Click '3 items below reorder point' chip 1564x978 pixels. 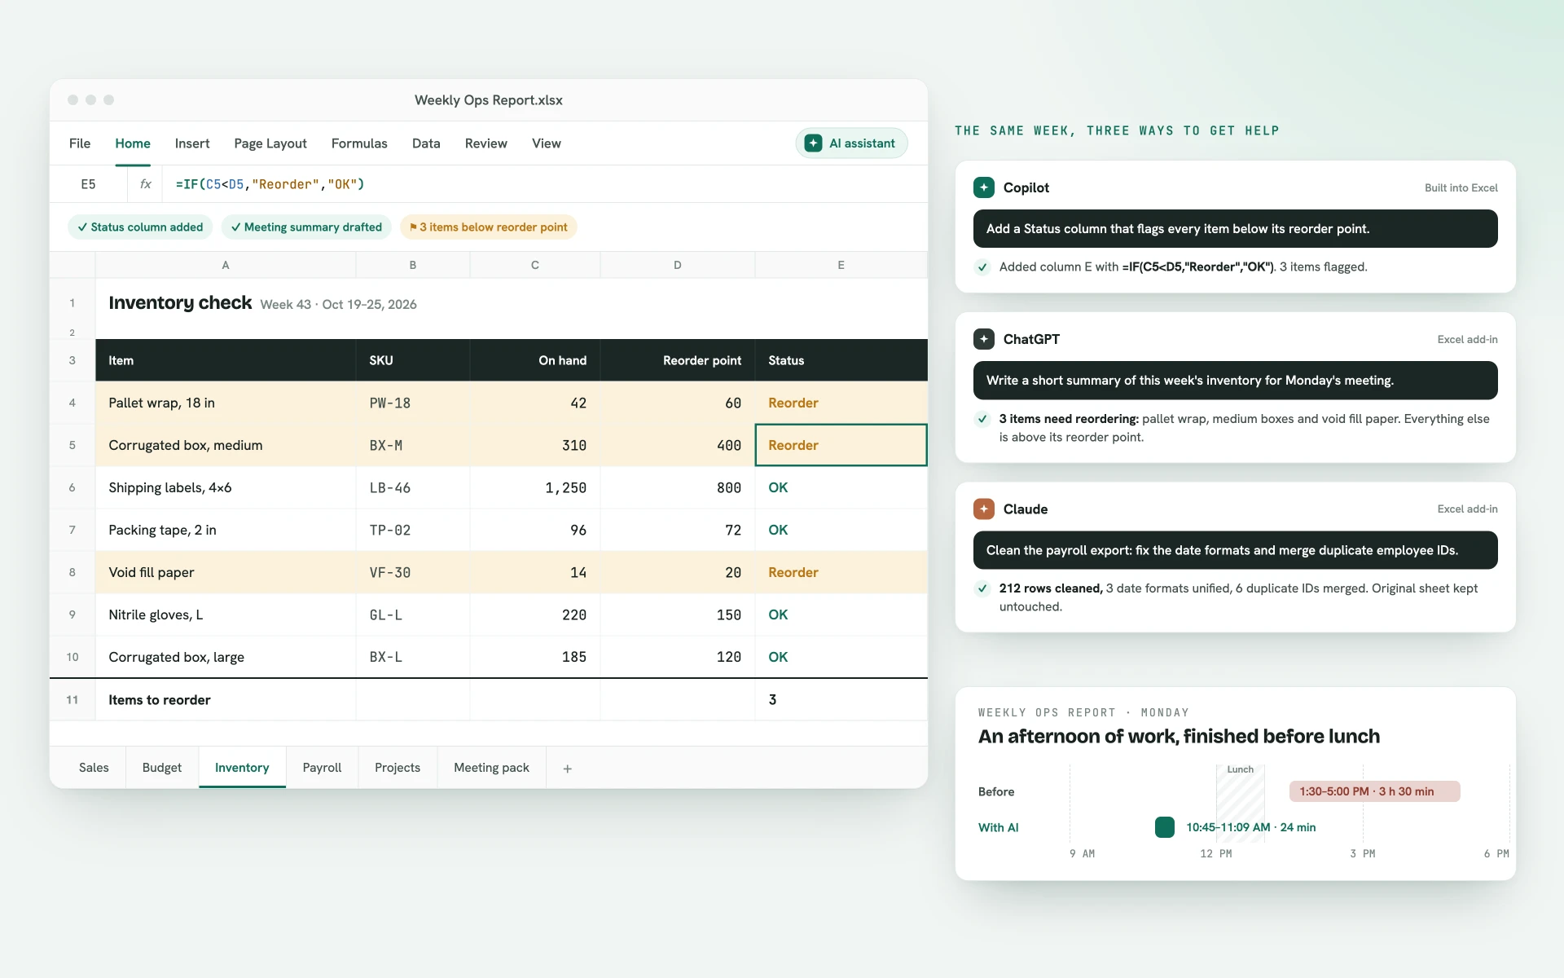pos(488,227)
